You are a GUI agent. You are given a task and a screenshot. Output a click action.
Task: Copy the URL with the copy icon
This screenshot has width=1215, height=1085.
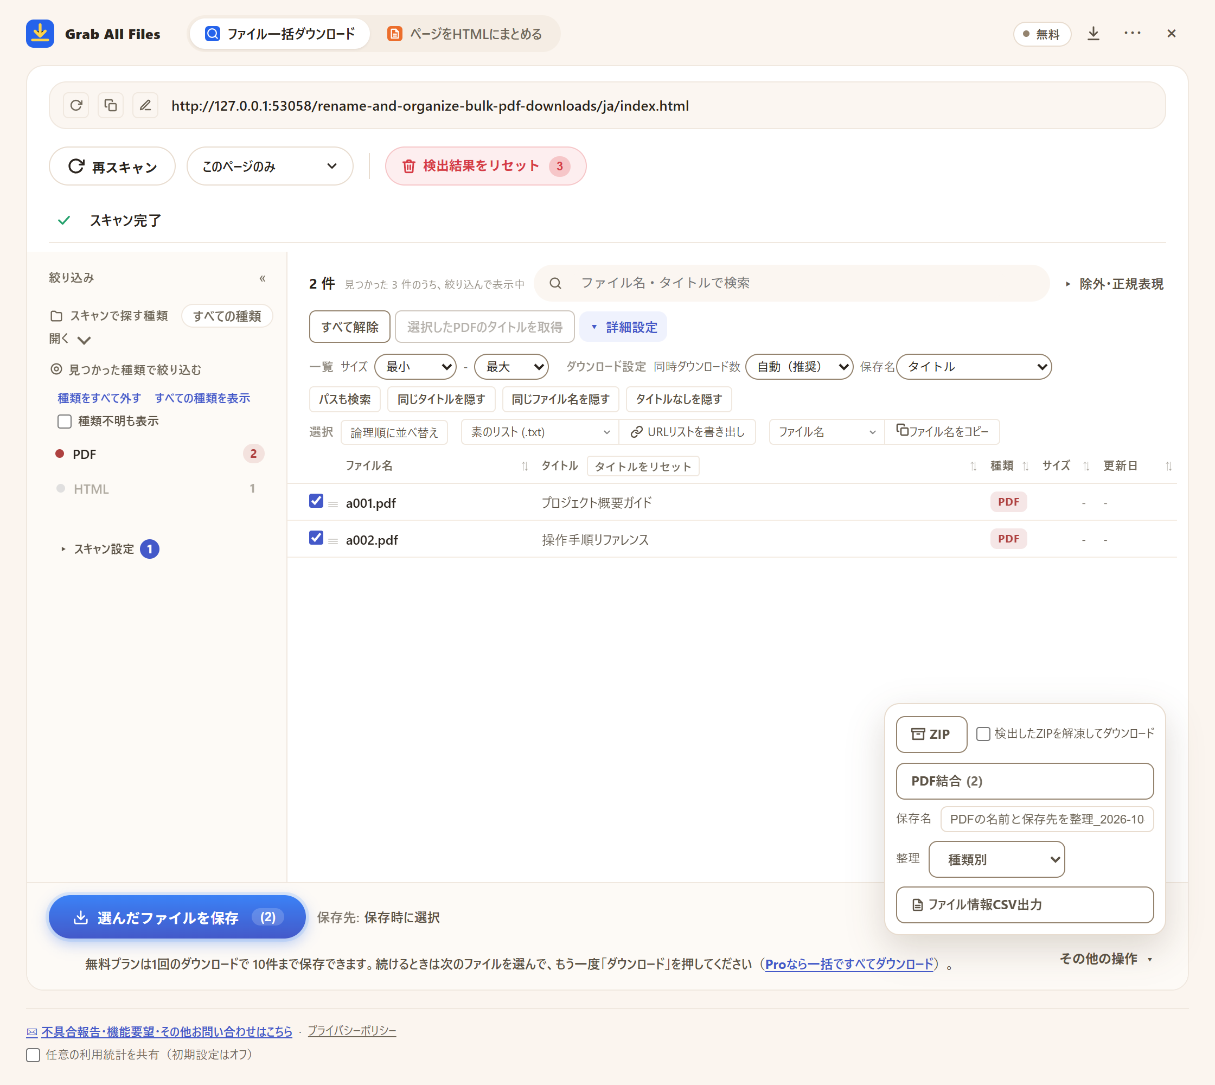point(110,106)
